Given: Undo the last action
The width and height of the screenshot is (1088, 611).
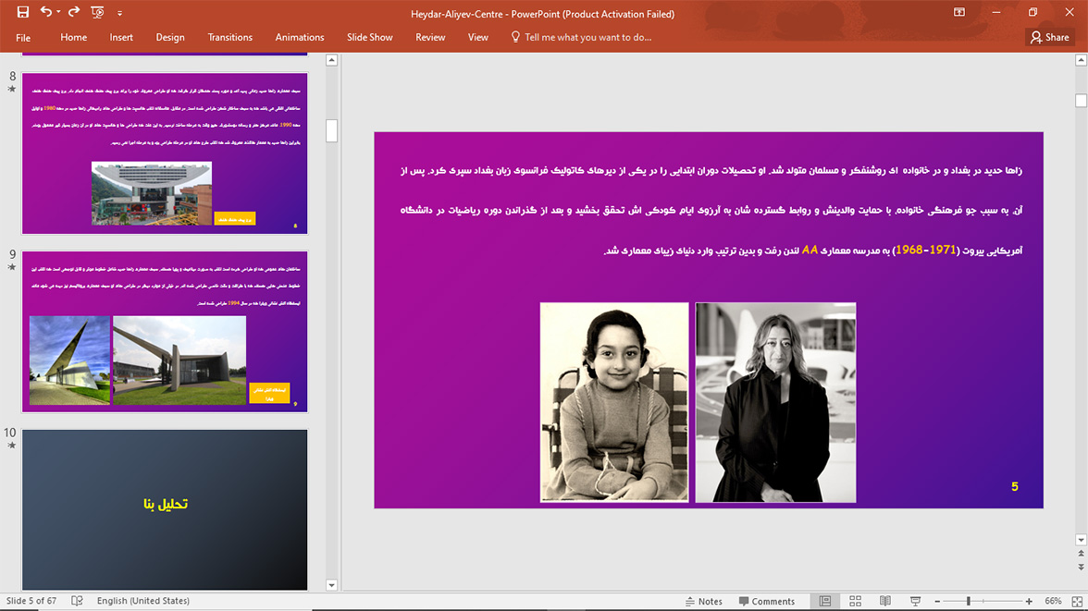Looking at the screenshot, I should (46, 12).
